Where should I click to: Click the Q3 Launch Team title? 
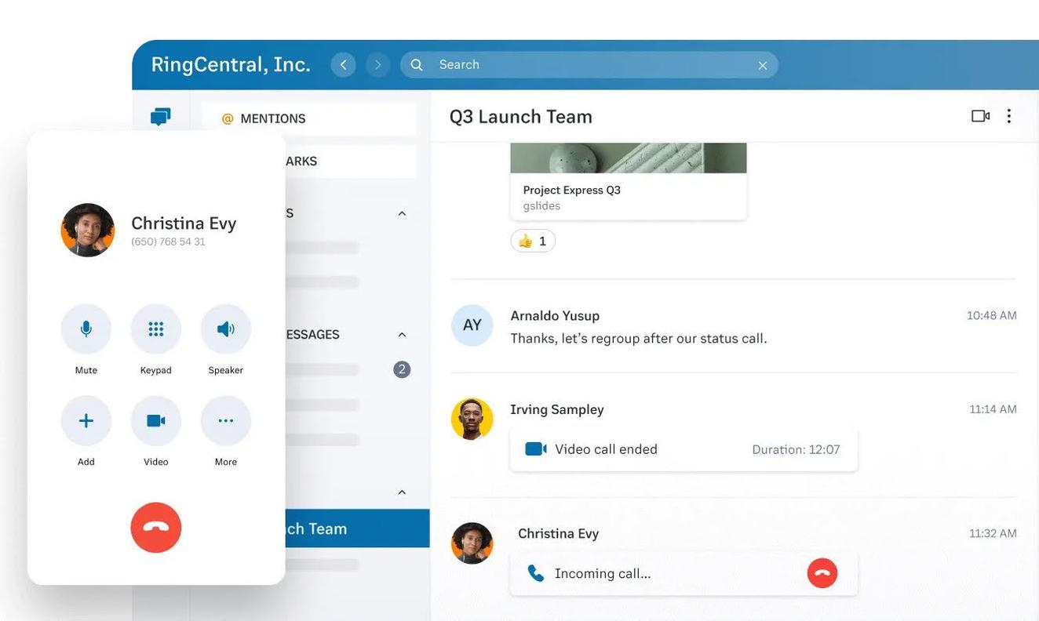(521, 116)
